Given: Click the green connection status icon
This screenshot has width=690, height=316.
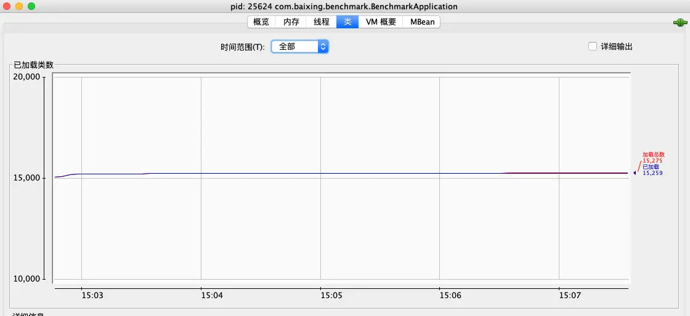Looking at the screenshot, I should (x=680, y=22).
